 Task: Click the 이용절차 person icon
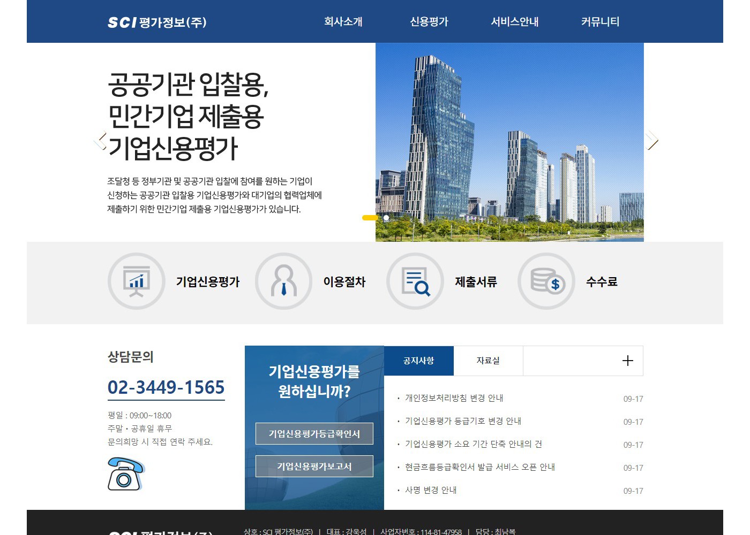coord(283,281)
